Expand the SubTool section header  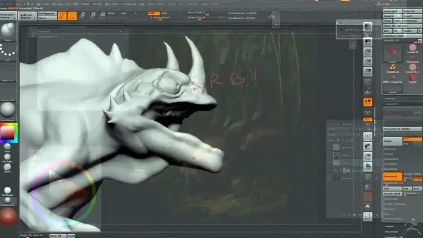[391, 98]
